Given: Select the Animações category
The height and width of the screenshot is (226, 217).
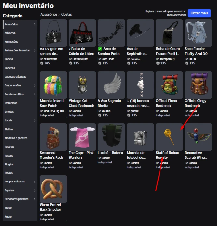Looking at the screenshot, I should (x=20, y=42).
